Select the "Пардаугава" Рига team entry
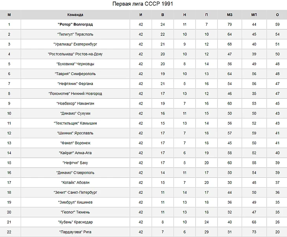The image size is (287, 237). pyautogui.click(x=75, y=232)
